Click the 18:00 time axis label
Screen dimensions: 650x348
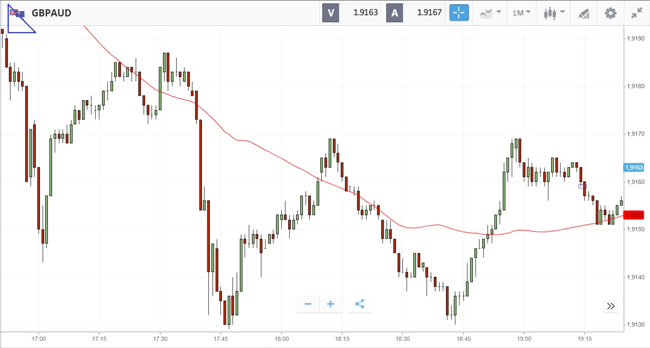(x=281, y=339)
